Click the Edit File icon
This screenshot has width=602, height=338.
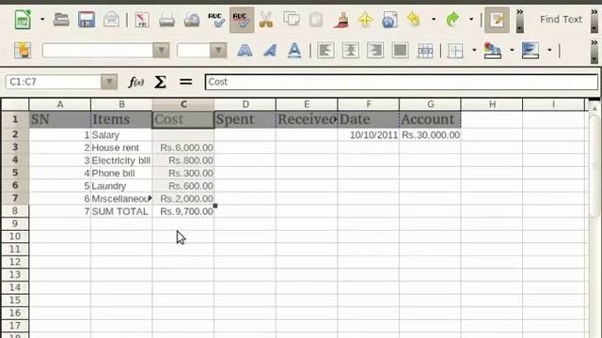tap(142, 19)
